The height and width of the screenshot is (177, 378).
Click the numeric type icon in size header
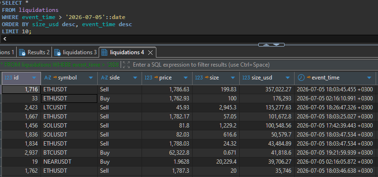(x=199, y=78)
